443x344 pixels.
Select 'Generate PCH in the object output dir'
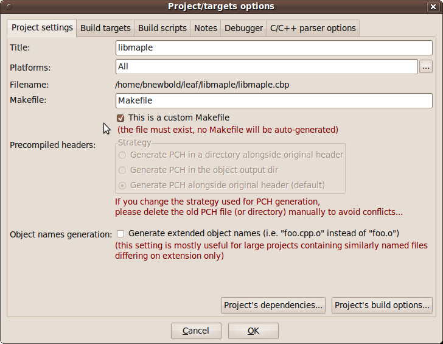(x=123, y=170)
